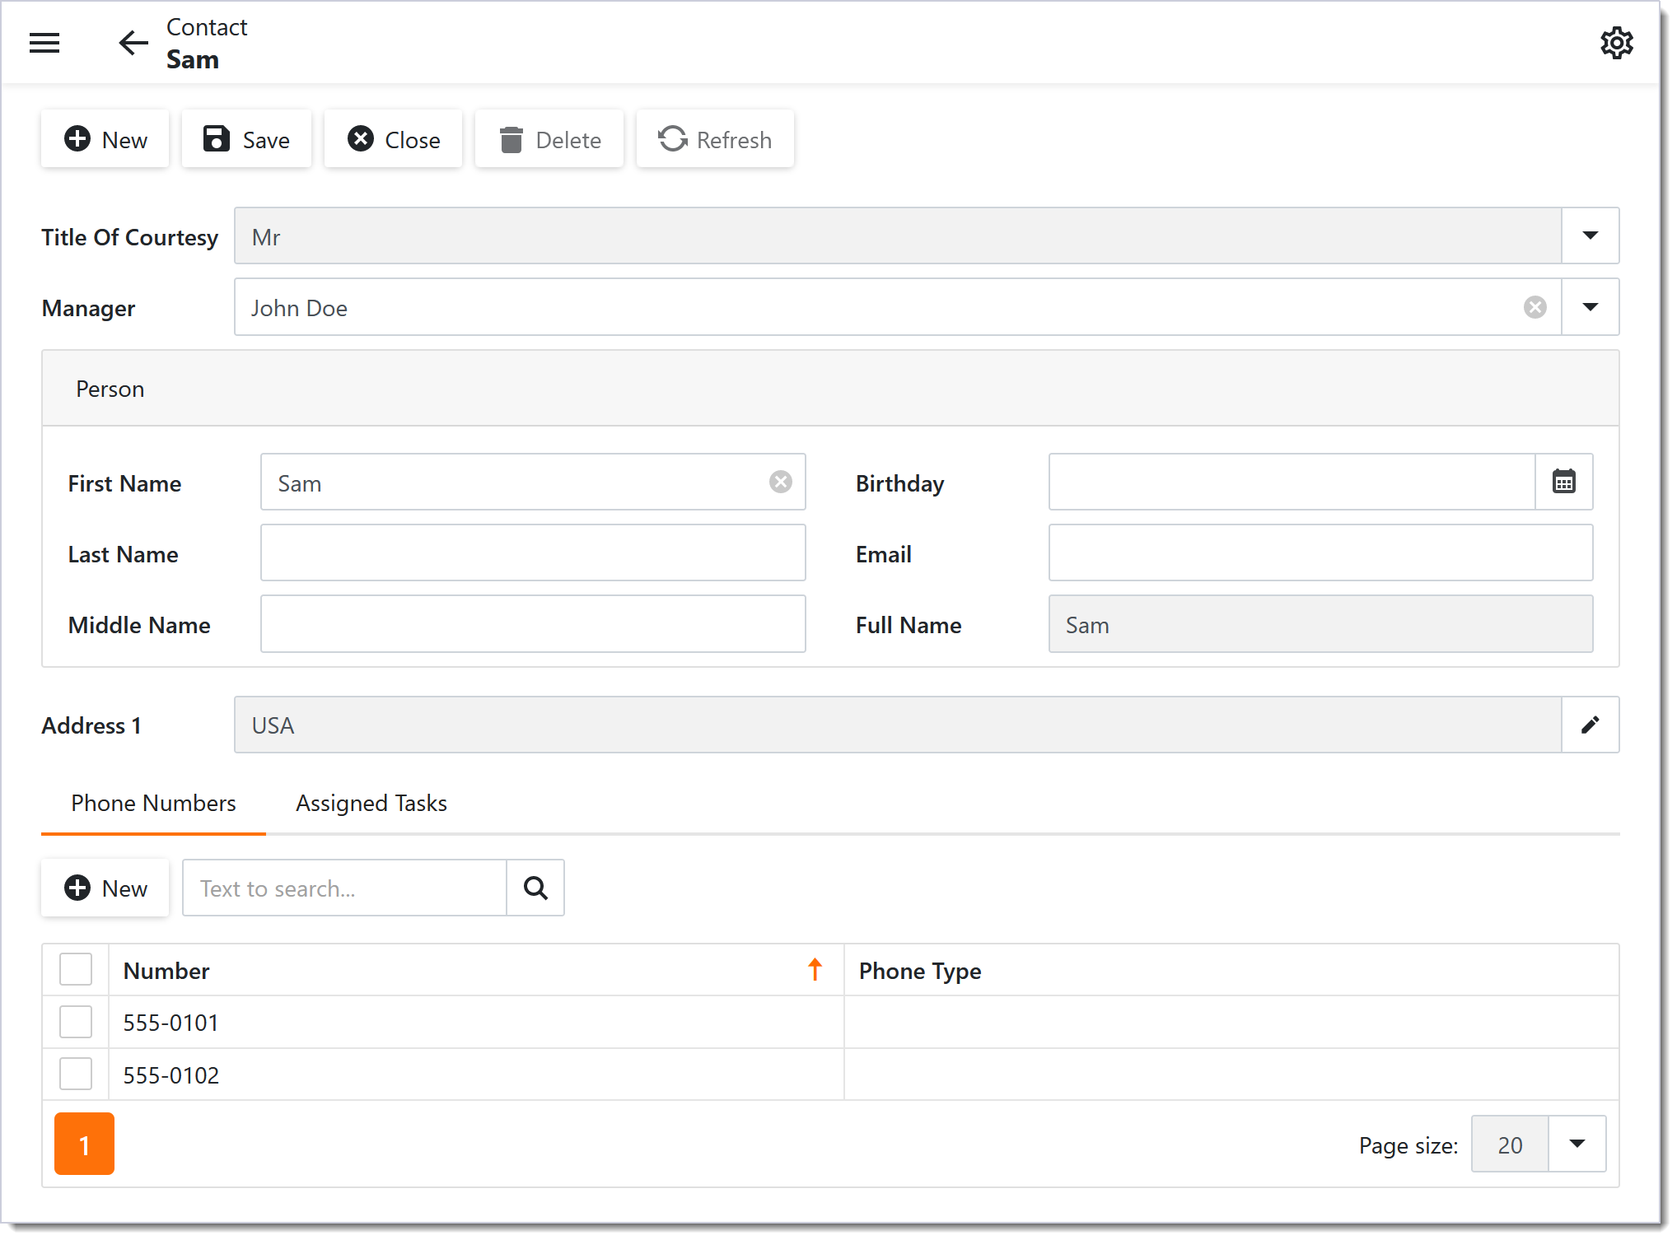Click the Save toolbar button
The height and width of the screenshot is (1240, 1677).
click(x=246, y=140)
